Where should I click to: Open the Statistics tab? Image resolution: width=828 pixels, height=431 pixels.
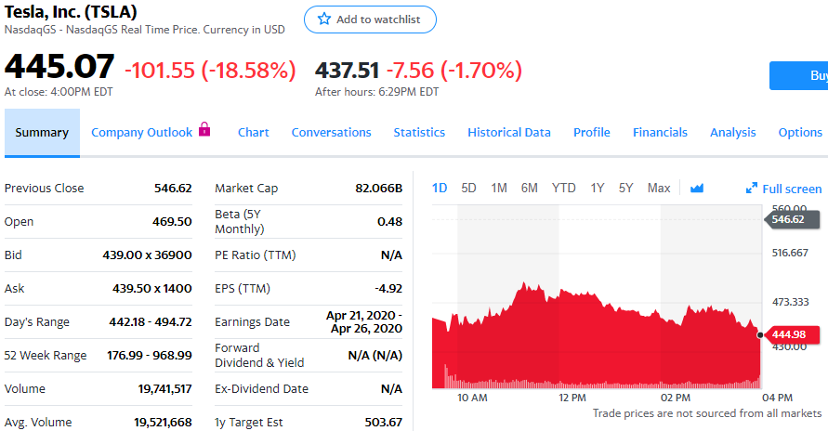(419, 133)
